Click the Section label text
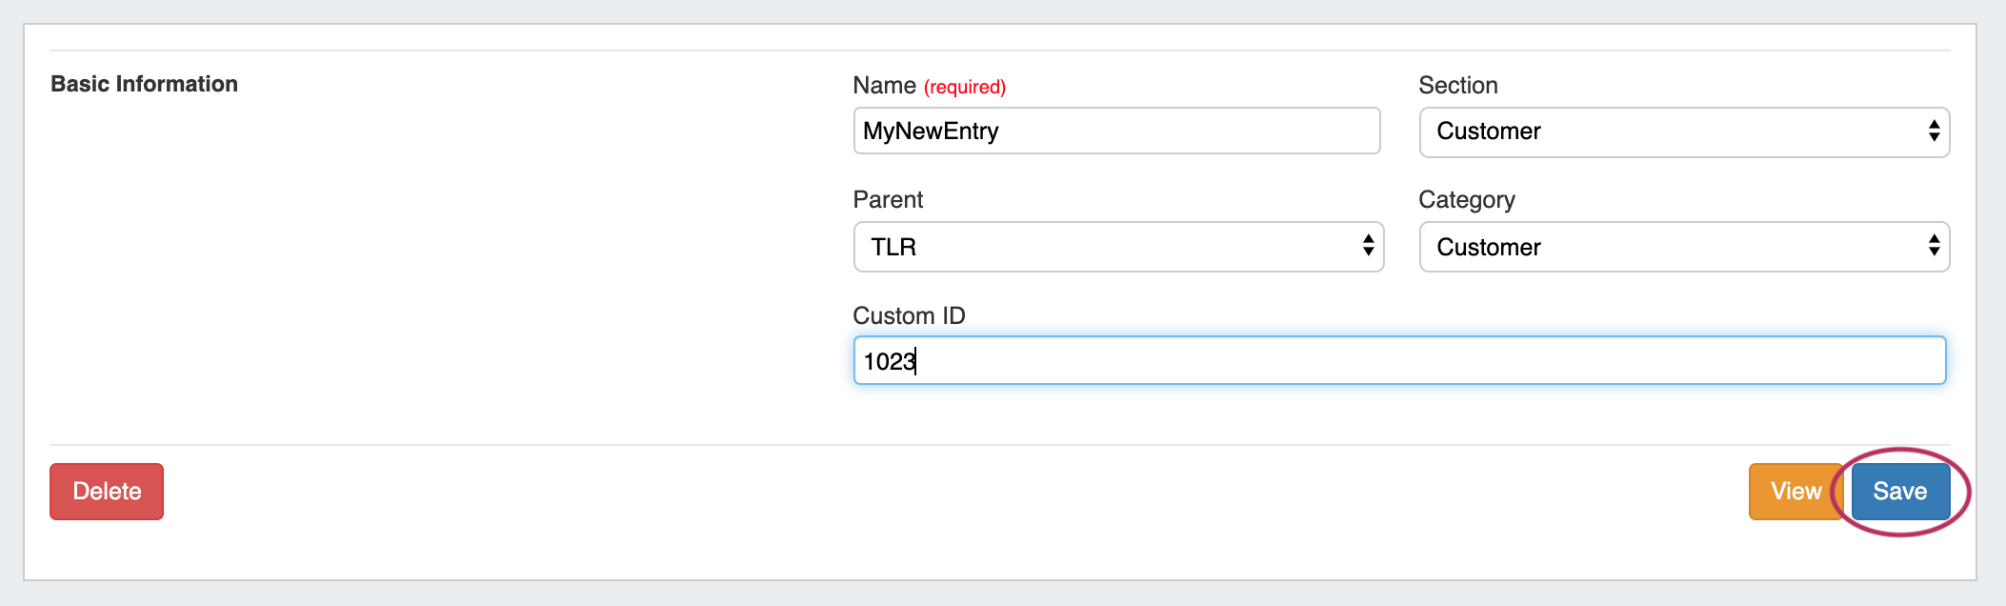The height and width of the screenshot is (606, 2006). click(1457, 86)
